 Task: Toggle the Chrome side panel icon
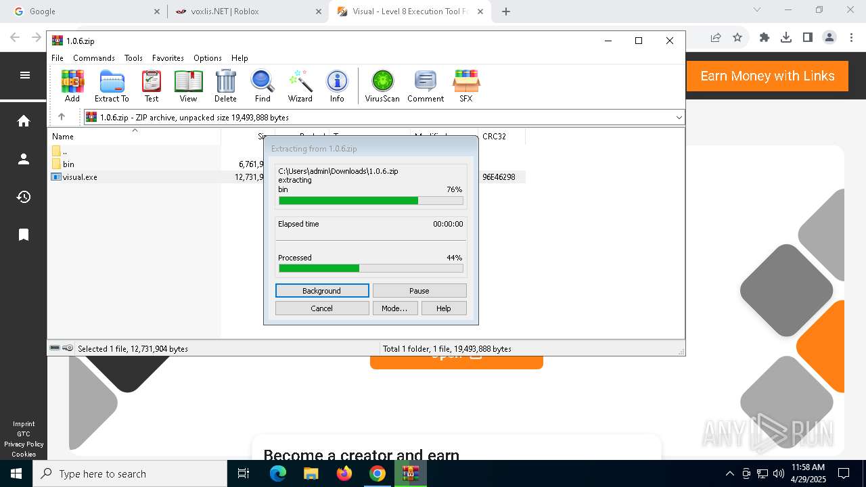click(x=808, y=38)
